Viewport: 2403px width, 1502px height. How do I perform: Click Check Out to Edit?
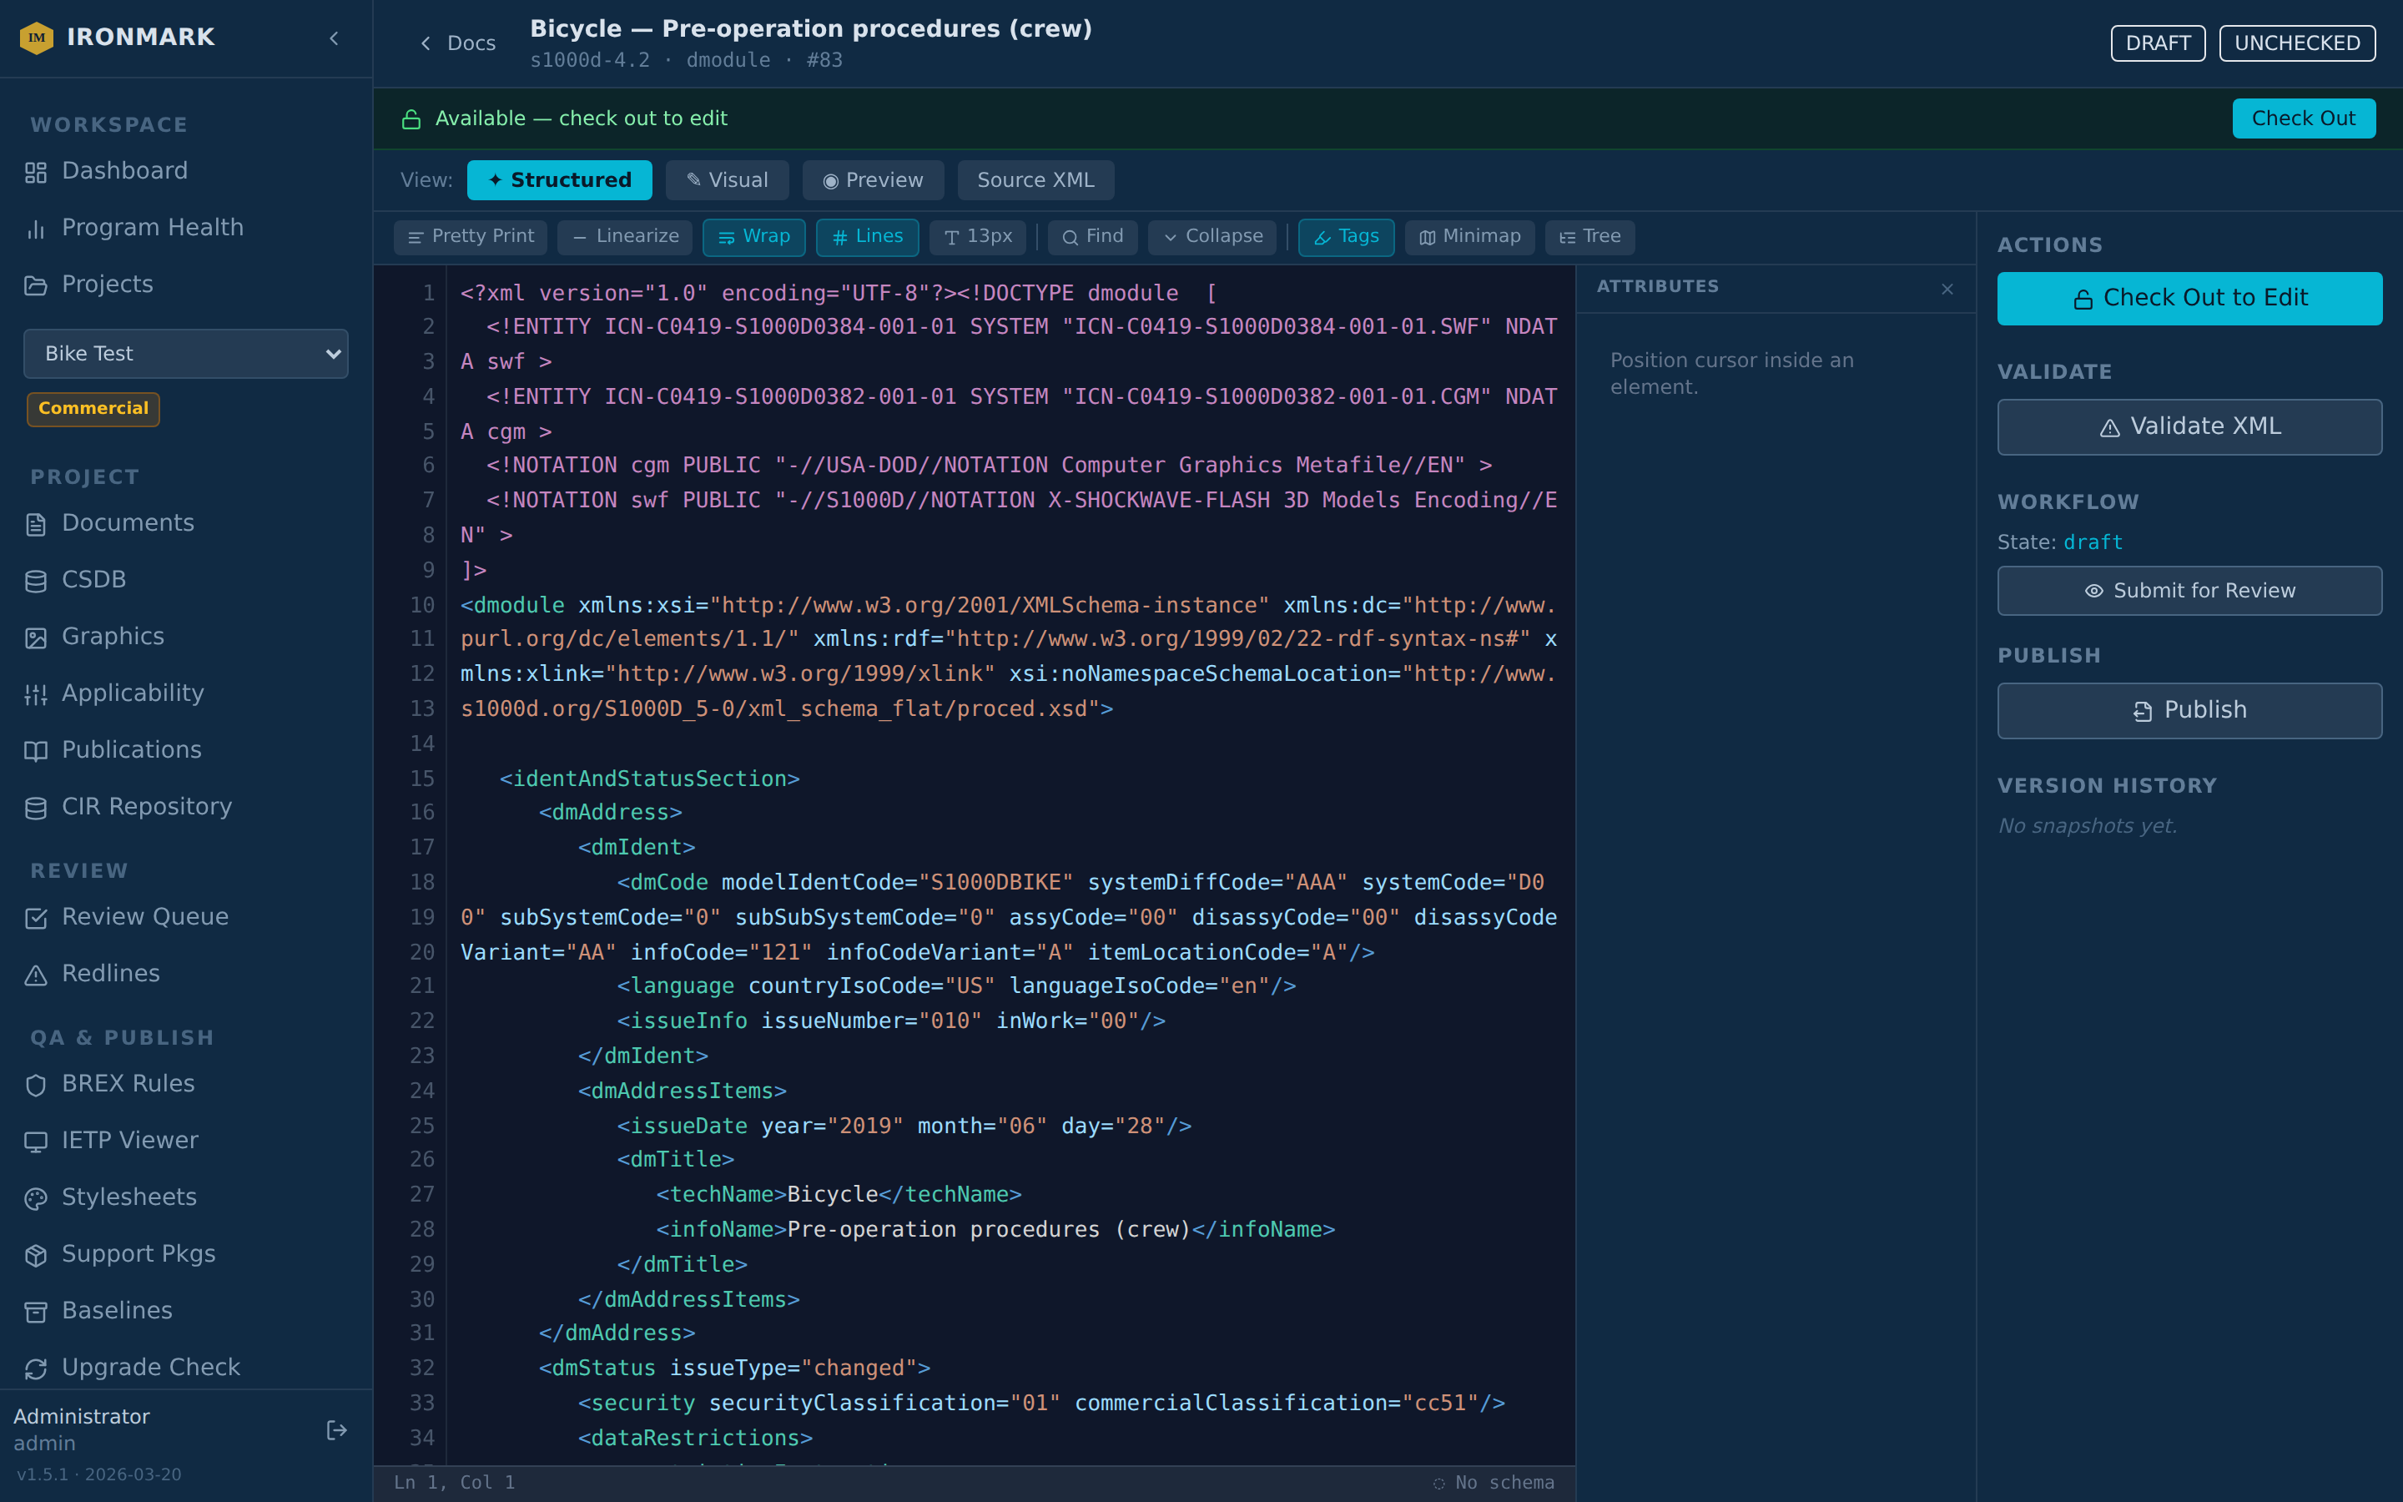click(2189, 298)
